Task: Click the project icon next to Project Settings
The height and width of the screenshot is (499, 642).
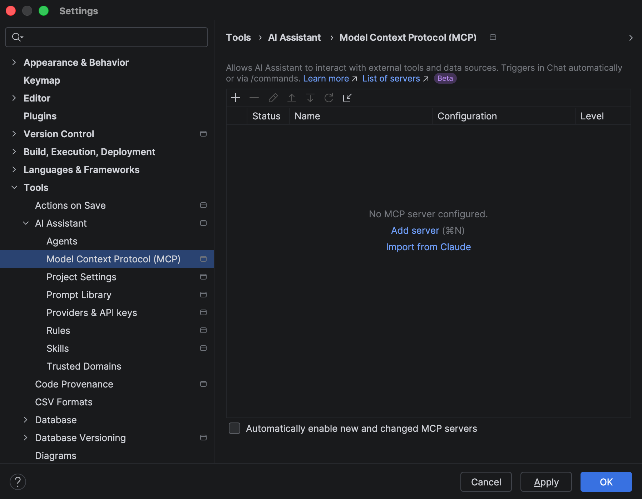Action: click(203, 277)
